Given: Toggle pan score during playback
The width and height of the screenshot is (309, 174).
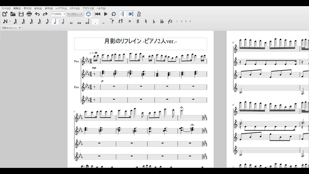Looking at the screenshot, I should (x=131, y=14).
